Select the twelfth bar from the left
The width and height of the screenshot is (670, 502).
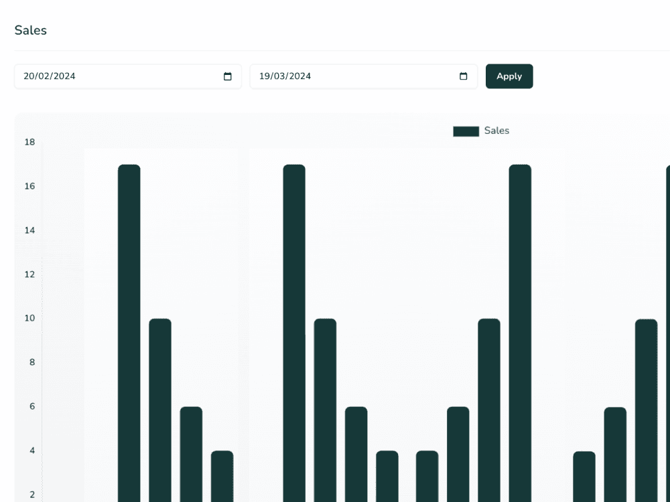520,335
